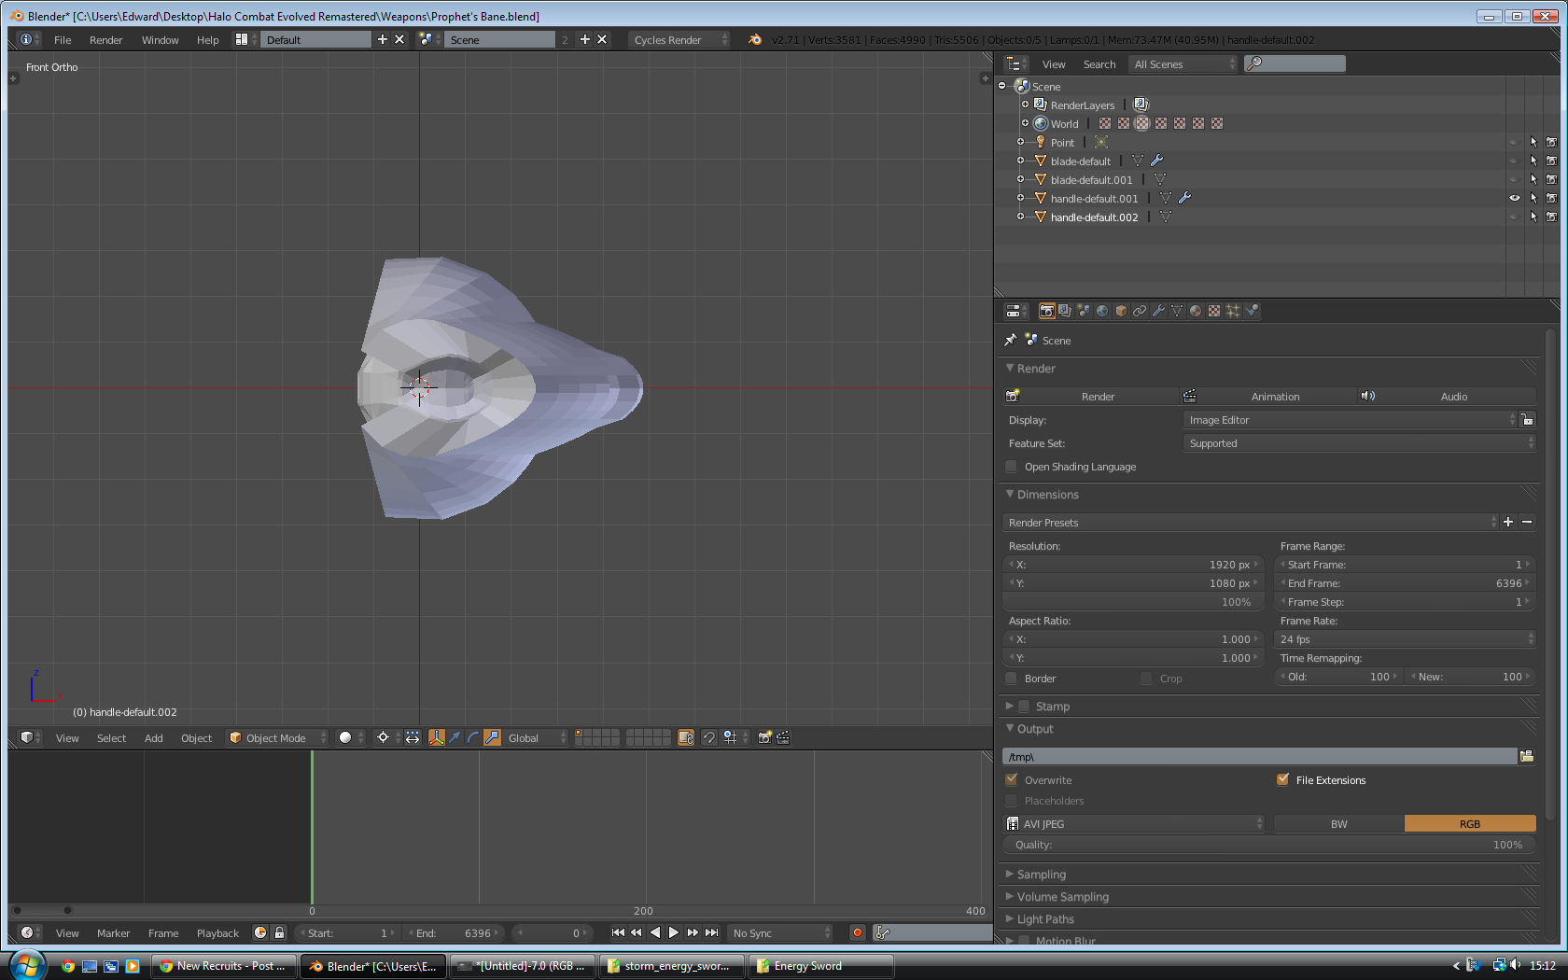Click the snap magnet icon in viewport header
The image size is (1568, 980).
tap(709, 737)
